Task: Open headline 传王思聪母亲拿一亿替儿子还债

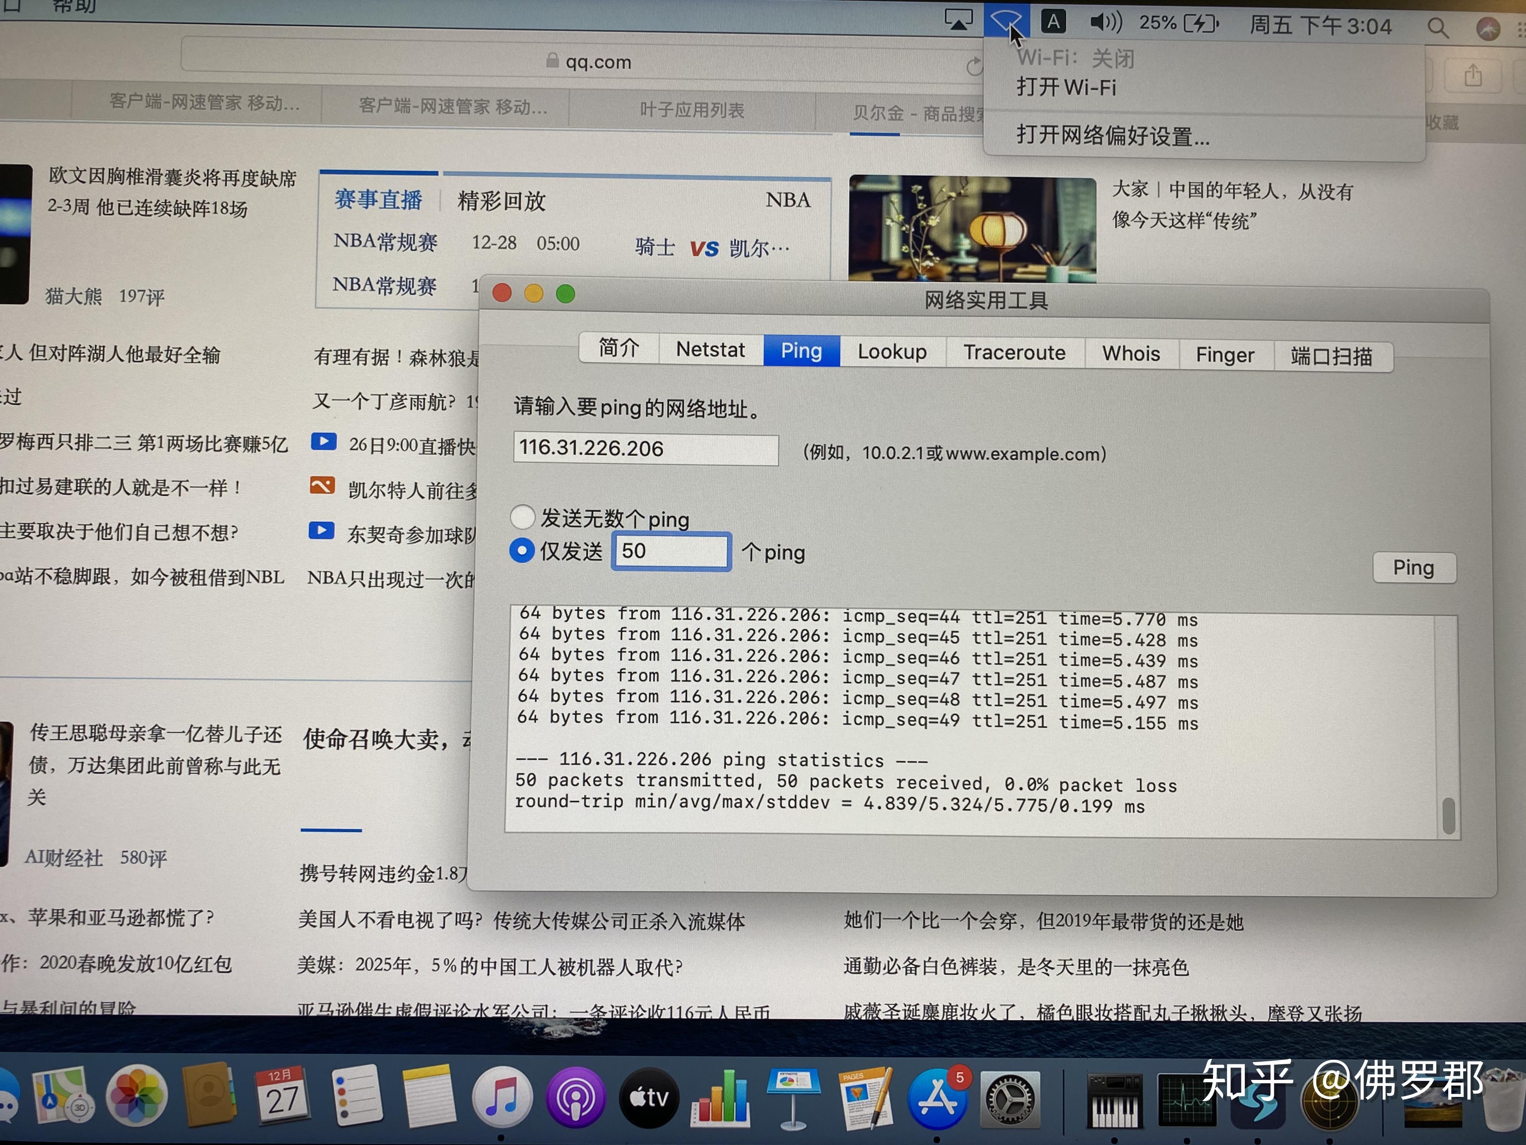Action: pos(155,765)
